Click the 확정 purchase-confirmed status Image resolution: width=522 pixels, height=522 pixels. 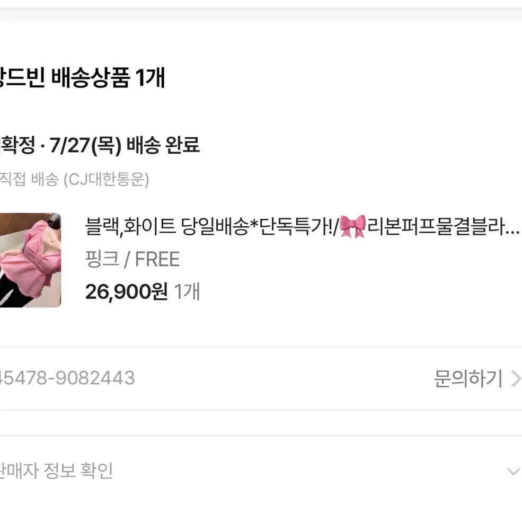[x=17, y=145]
